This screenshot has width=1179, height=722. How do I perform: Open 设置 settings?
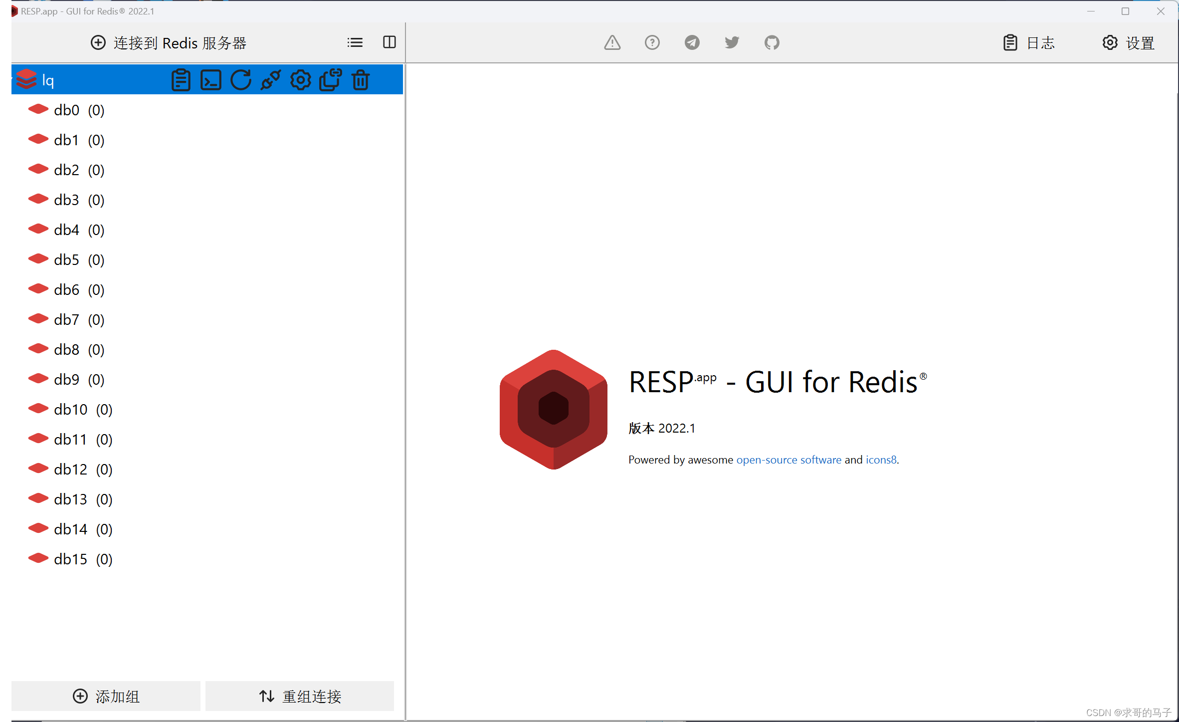[1128, 43]
